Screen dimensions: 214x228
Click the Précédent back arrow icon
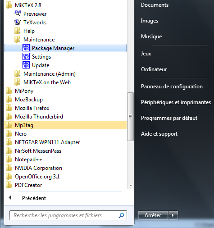(10, 198)
